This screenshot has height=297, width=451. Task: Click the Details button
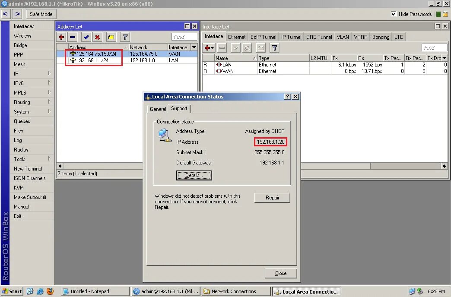[x=194, y=175]
